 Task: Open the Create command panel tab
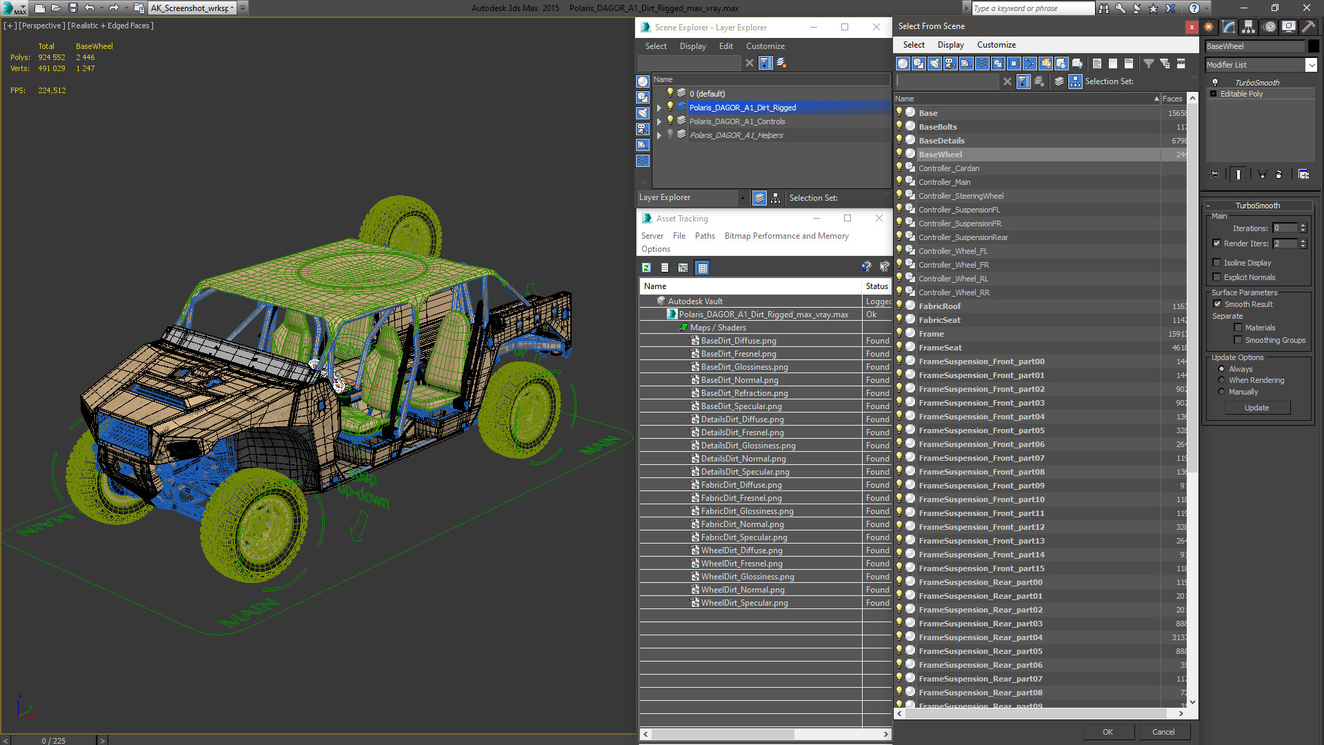[x=1209, y=27]
